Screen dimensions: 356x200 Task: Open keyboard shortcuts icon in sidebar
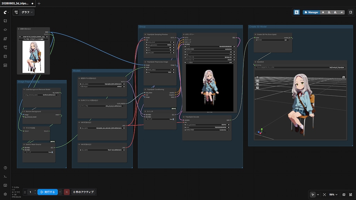click(5, 185)
